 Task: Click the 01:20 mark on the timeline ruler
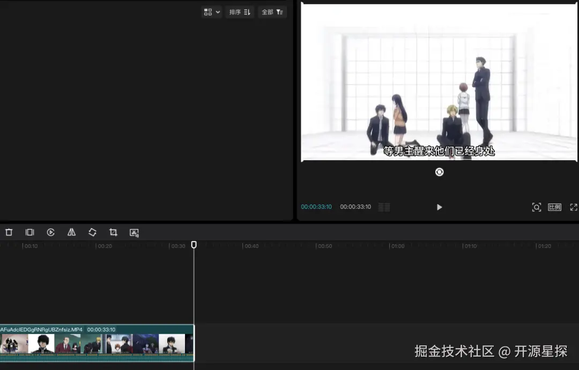(544, 246)
